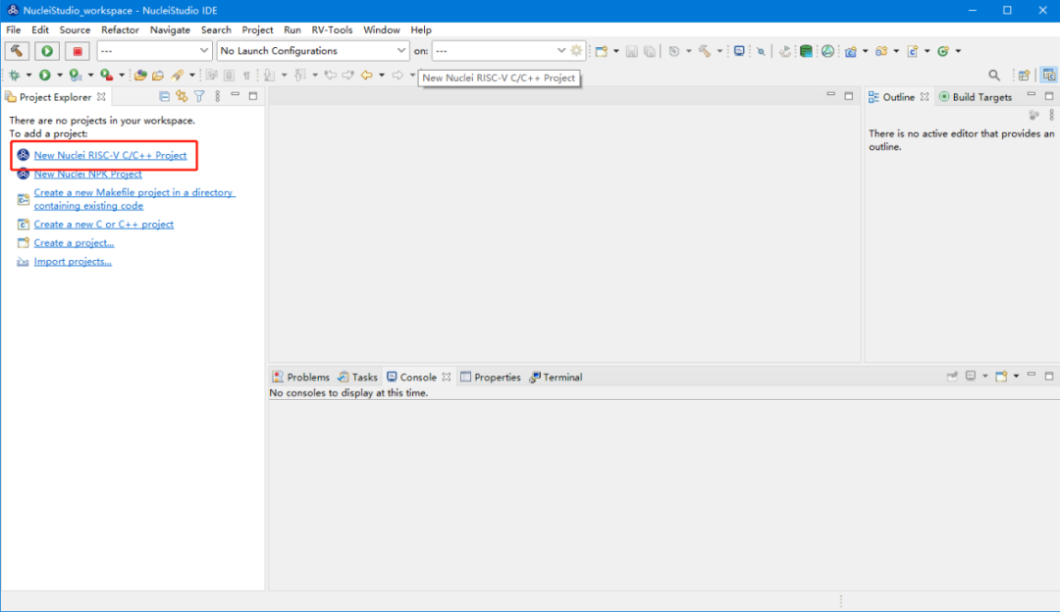
Task: Open the Project menu
Action: pos(257,29)
